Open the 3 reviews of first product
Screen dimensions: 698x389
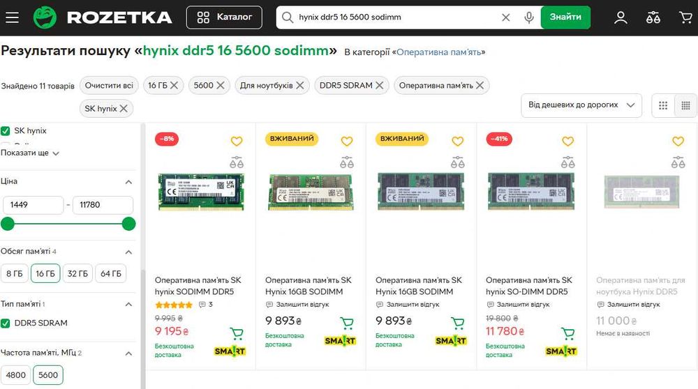pyautogui.click(x=206, y=305)
